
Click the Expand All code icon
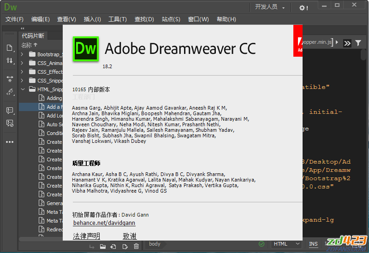(x=10, y=79)
